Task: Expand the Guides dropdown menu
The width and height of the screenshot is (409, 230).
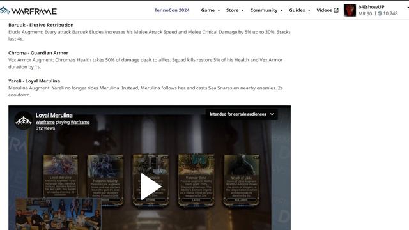Action: tap(300, 10)
